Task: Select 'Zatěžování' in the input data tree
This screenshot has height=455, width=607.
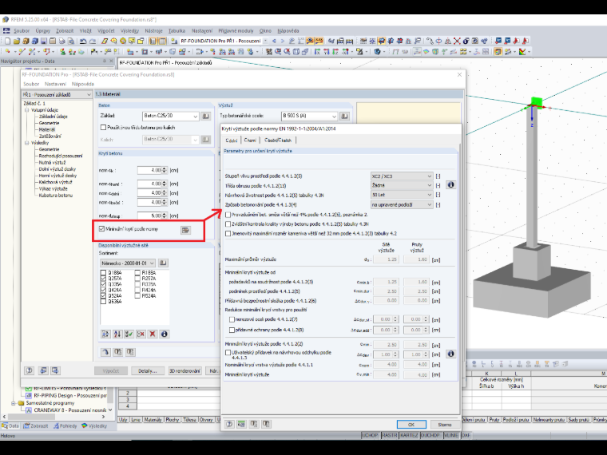Action: point(50,136)
